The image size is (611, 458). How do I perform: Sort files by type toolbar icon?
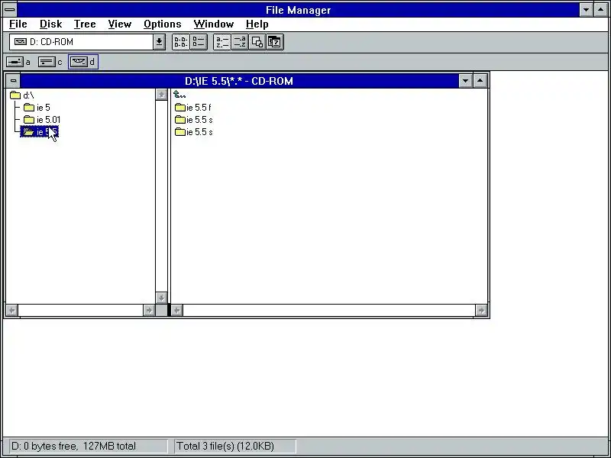click(240, 42)
